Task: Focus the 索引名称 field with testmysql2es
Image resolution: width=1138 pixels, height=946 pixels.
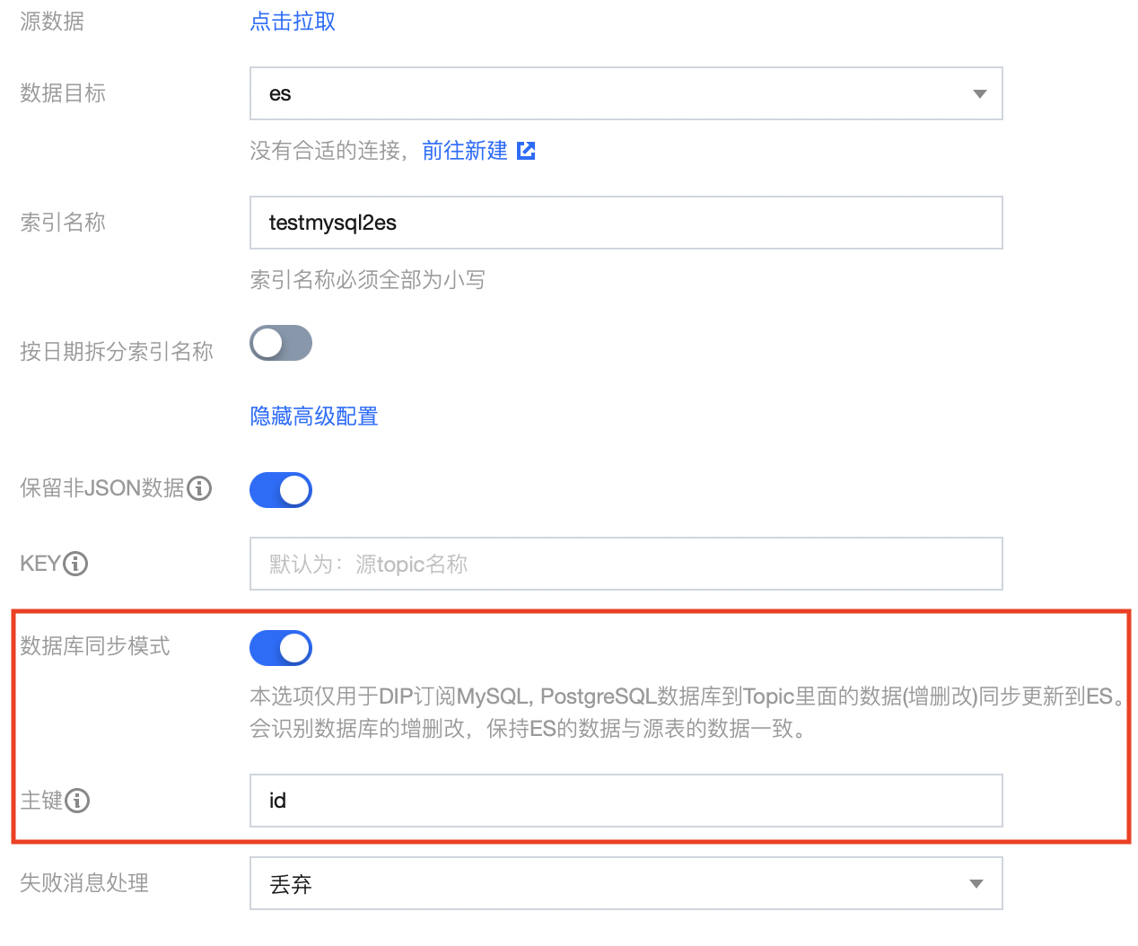Action: (x=626, y=223)
